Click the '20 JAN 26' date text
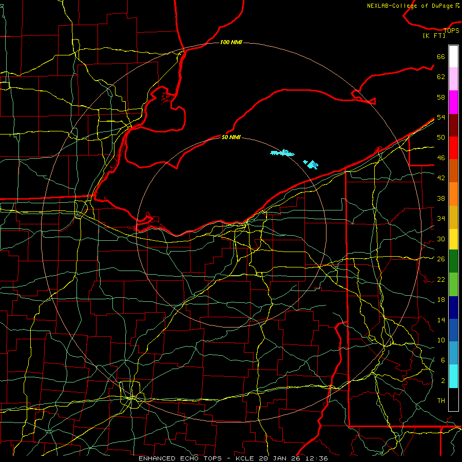The image size is (462, 462). (280, 458)
